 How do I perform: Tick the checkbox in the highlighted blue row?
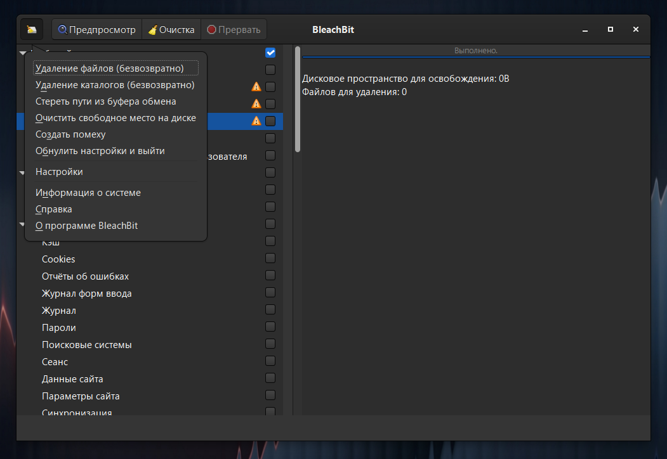pos(270,121)
